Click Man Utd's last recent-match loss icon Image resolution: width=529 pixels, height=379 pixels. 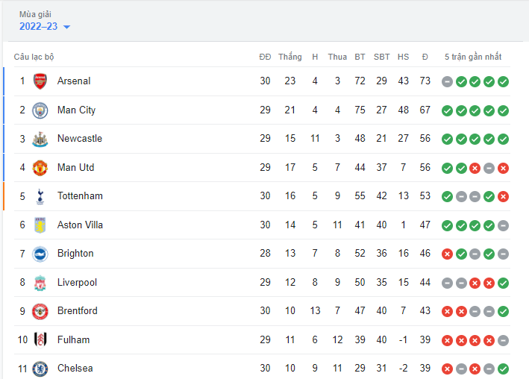point(504,168)
